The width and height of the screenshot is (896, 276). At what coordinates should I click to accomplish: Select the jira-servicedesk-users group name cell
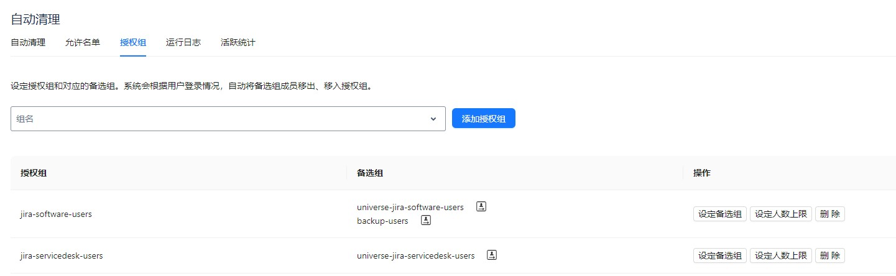coord(62,255)
